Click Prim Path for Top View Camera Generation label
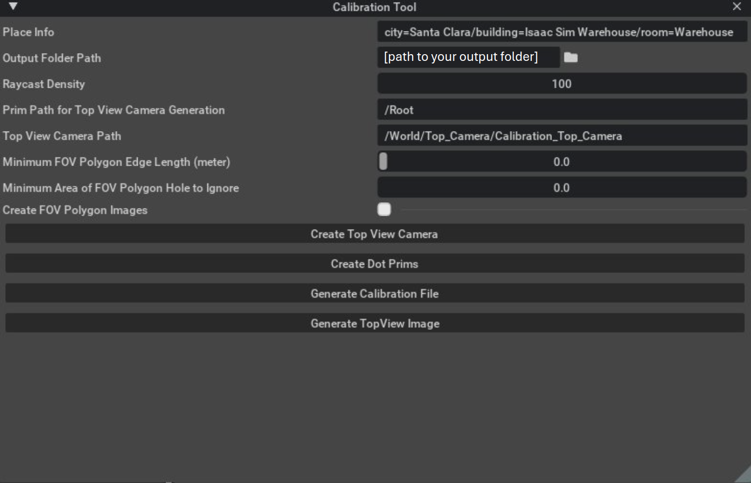The width and height of the screenshot is (751, 483). 113,110
